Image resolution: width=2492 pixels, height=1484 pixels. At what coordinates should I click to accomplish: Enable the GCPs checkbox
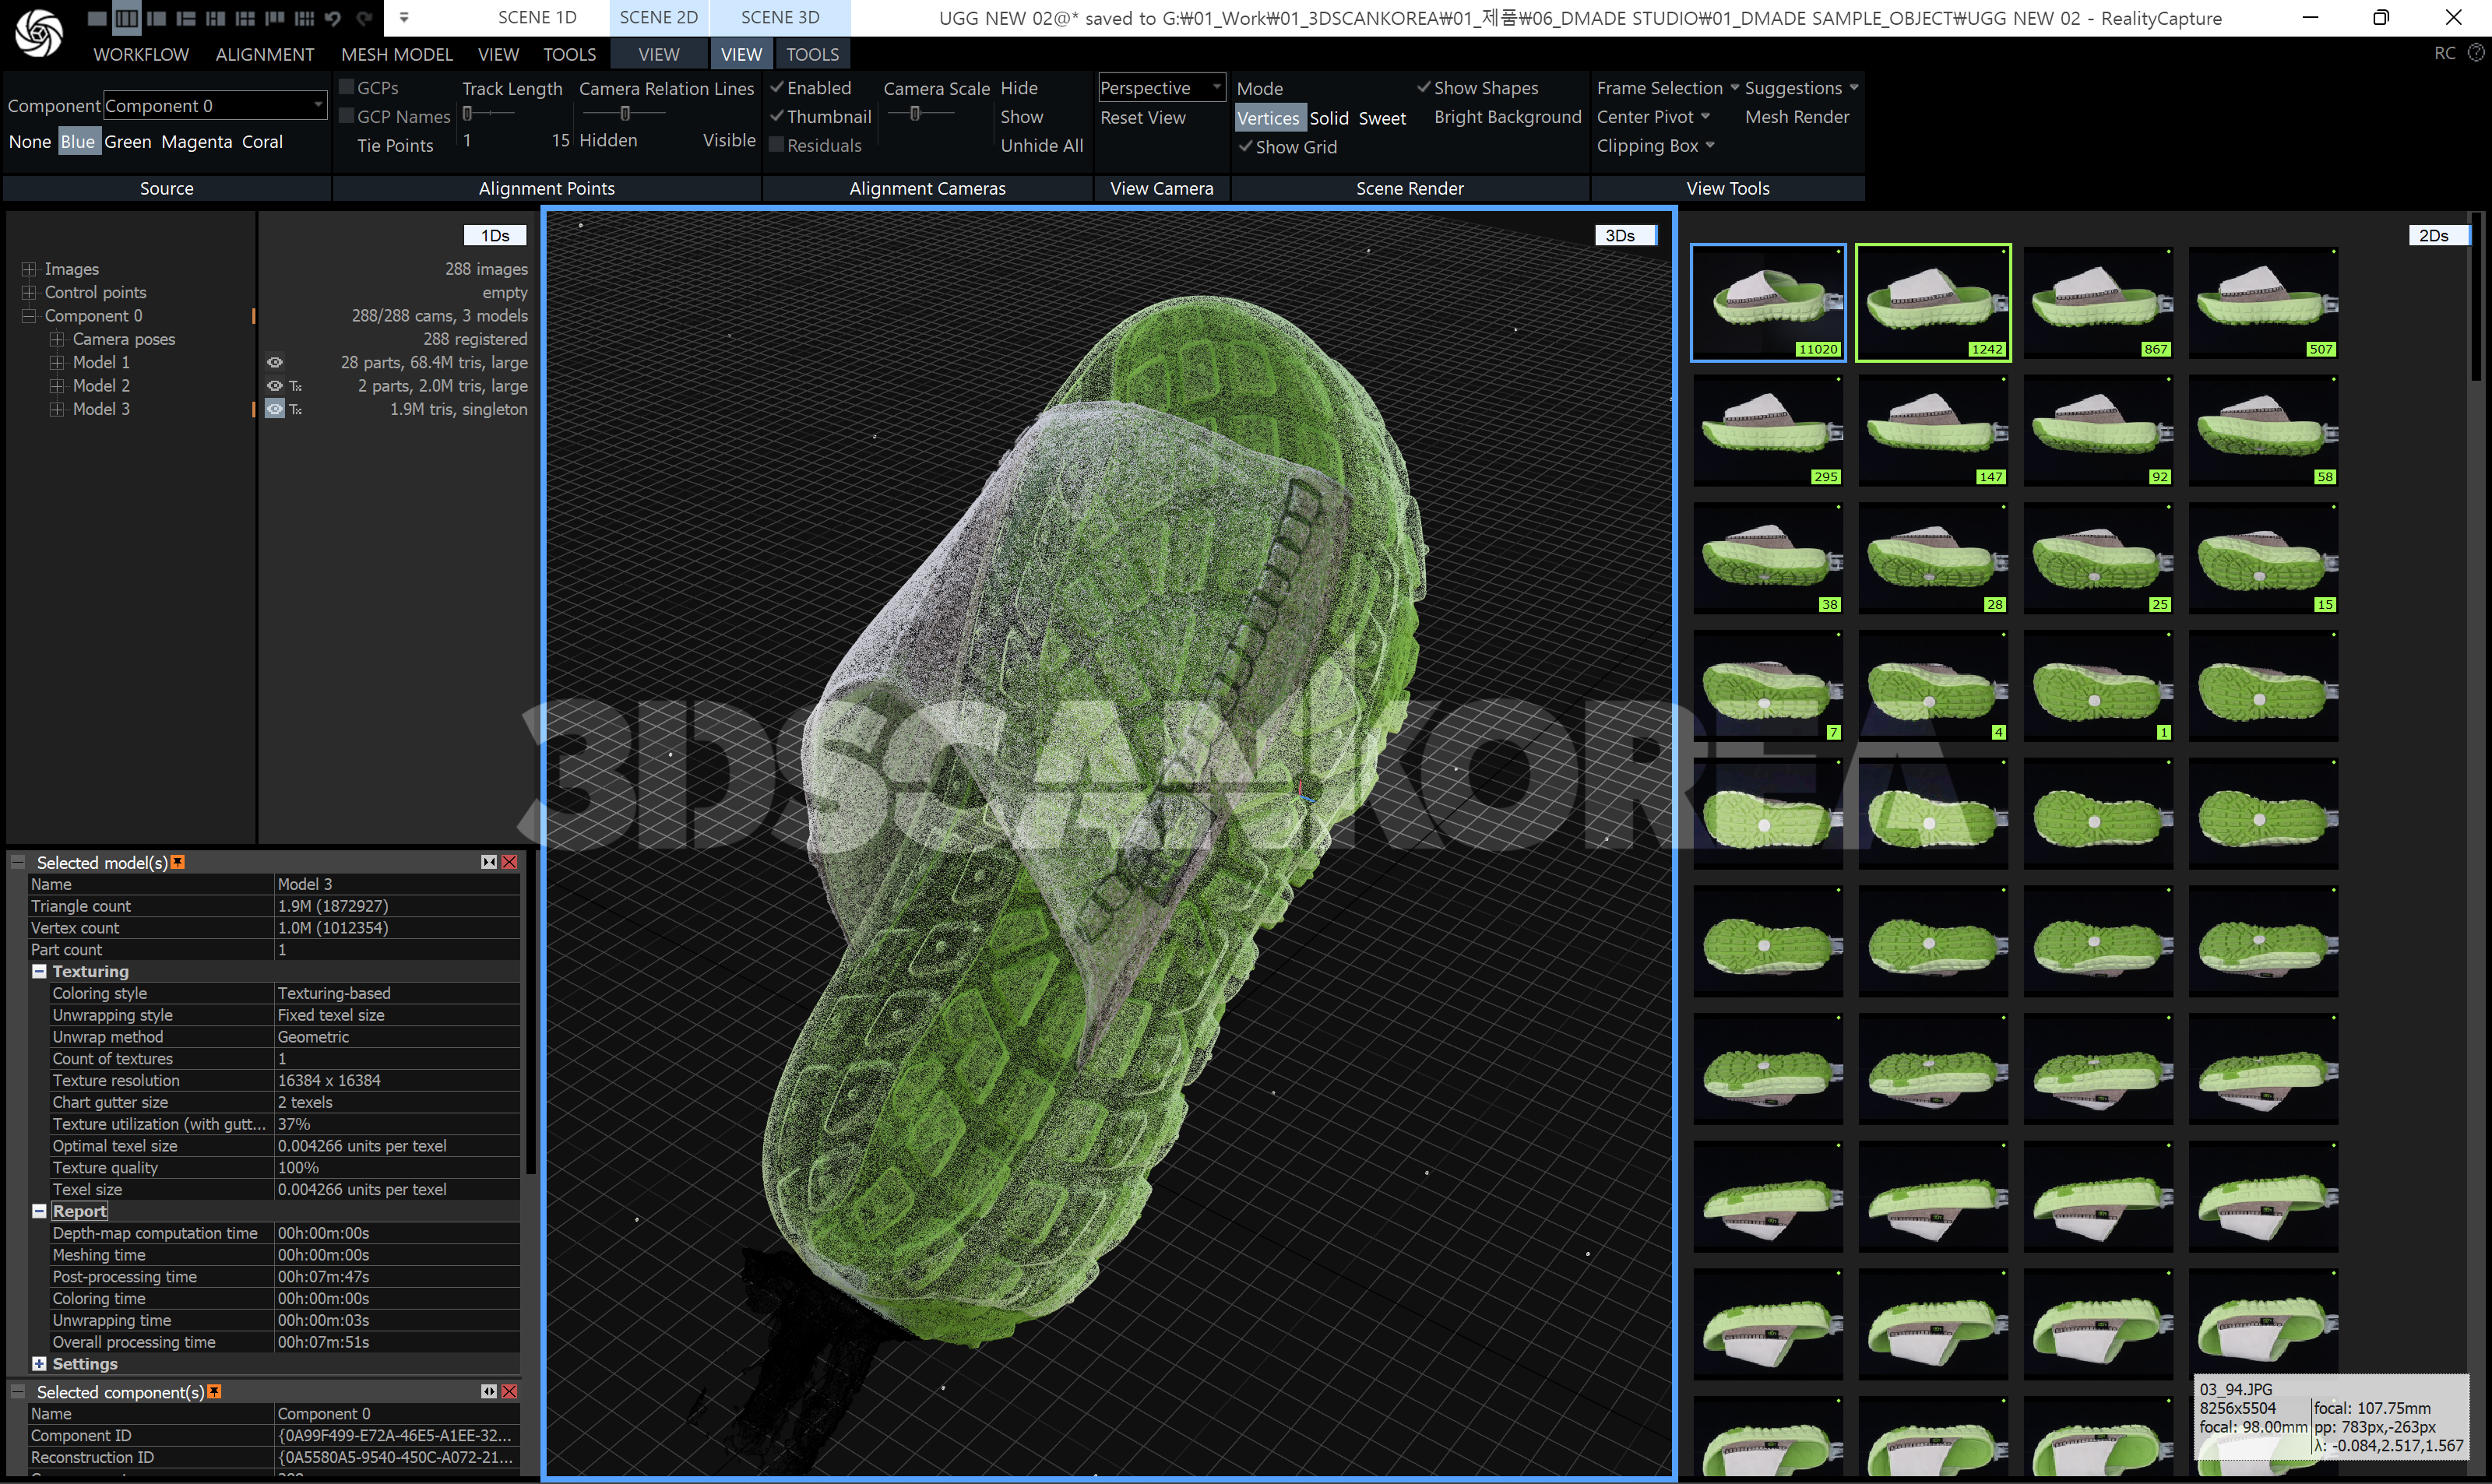[347, 87]
